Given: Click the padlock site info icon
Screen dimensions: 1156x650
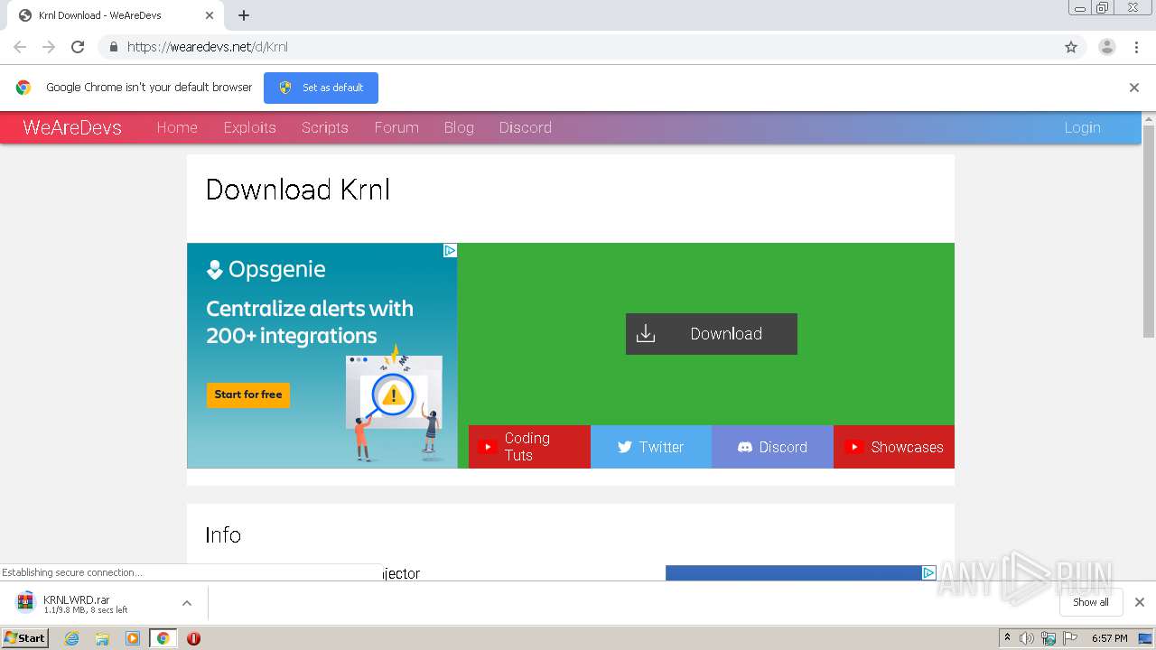Looking at the screenshot, I should [113, 47].
